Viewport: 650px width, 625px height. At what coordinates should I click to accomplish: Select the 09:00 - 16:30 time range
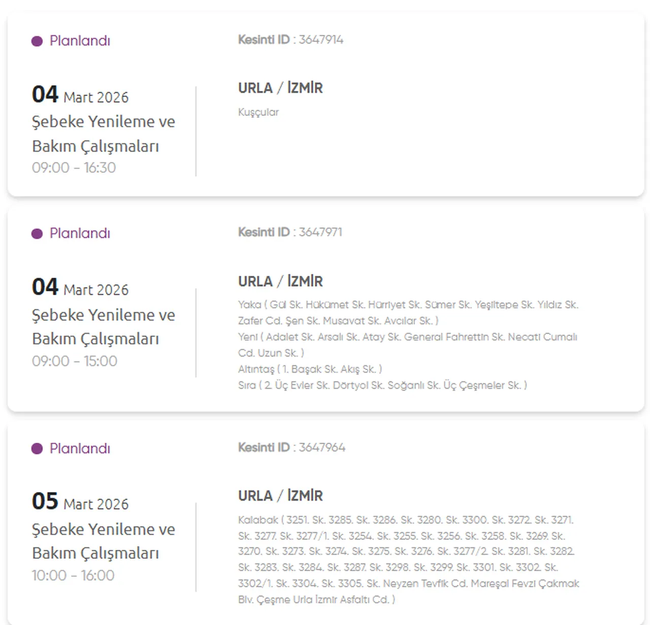pos(74,168)
